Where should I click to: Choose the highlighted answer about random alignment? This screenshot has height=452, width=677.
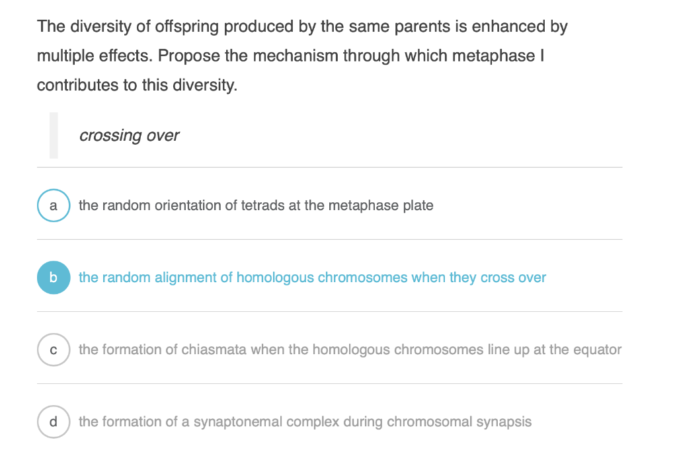(x=313, y=278)
